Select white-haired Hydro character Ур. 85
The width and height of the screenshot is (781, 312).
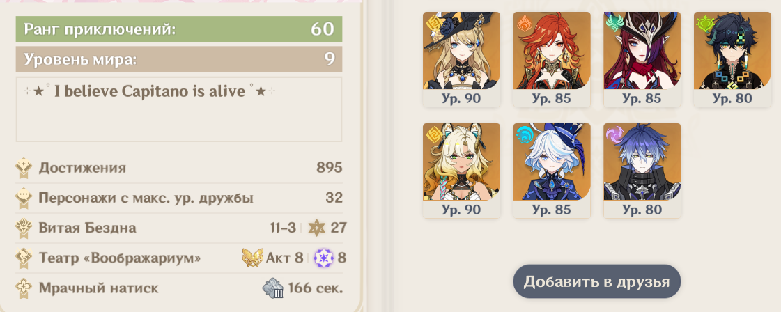[x=552, y=171]
